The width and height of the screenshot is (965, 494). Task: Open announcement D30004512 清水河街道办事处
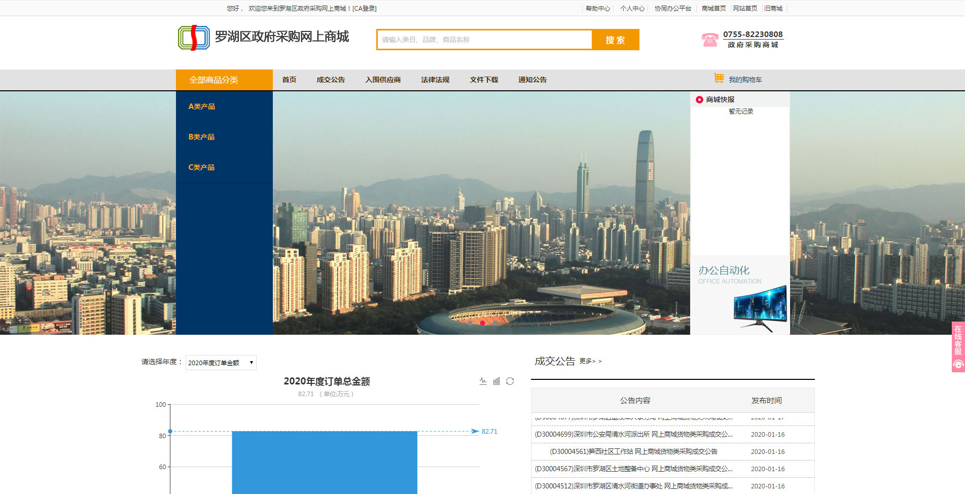click(633, 486)
